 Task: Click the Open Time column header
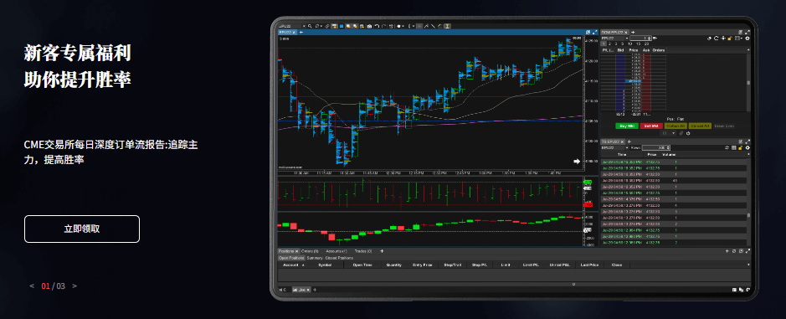pos(362,265)
